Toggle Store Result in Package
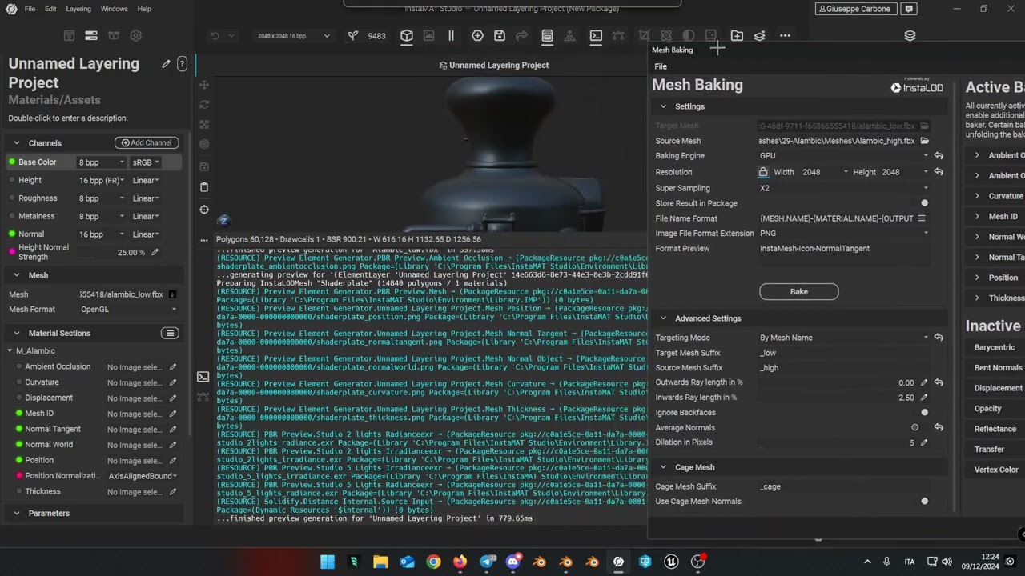 (924, 203)
